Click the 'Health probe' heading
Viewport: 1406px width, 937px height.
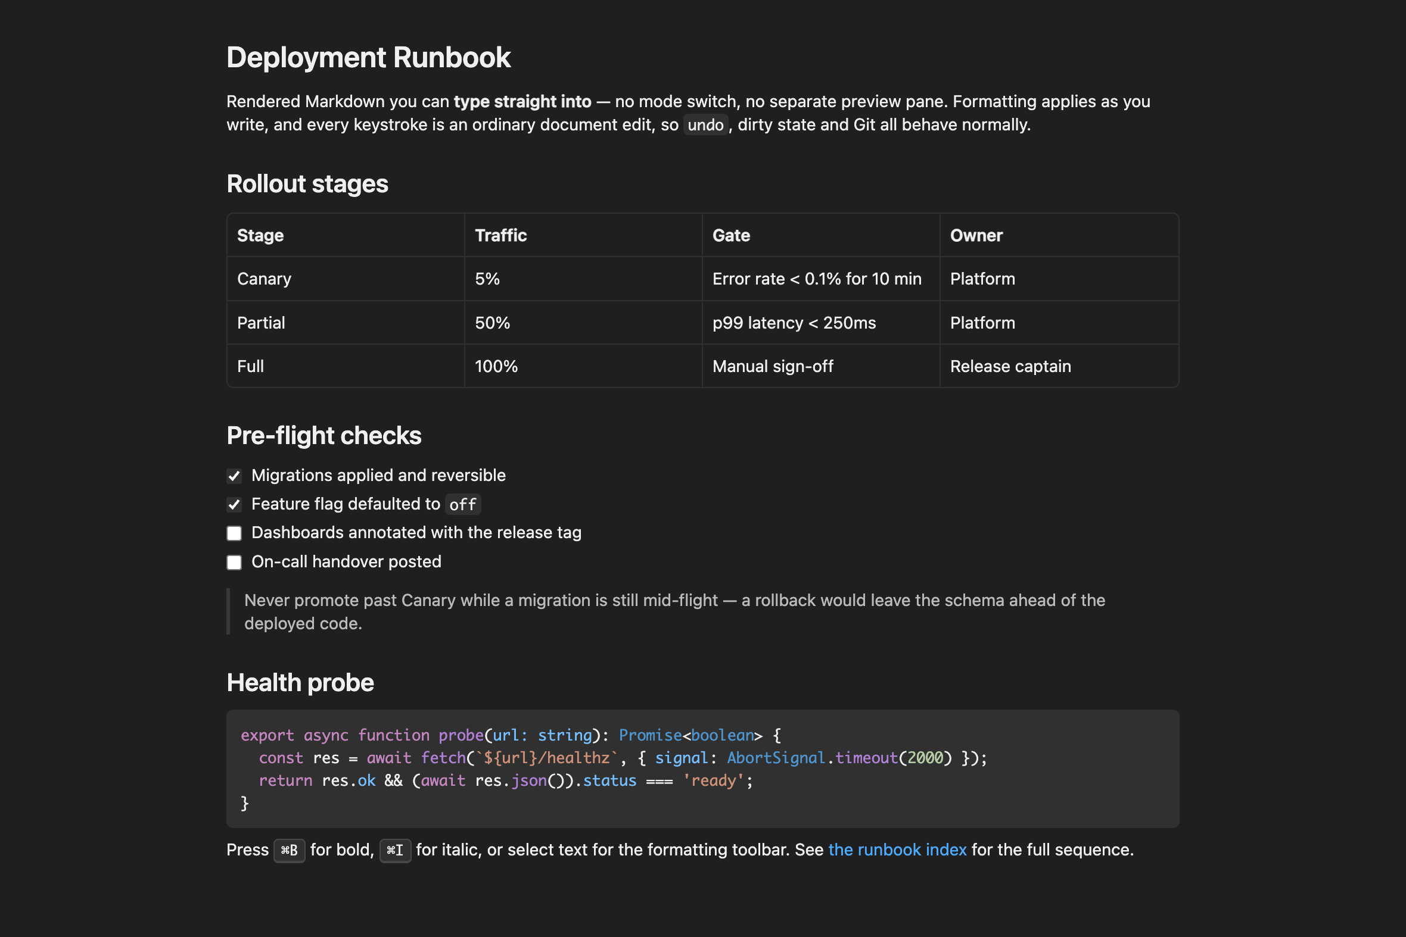[300, 683]
